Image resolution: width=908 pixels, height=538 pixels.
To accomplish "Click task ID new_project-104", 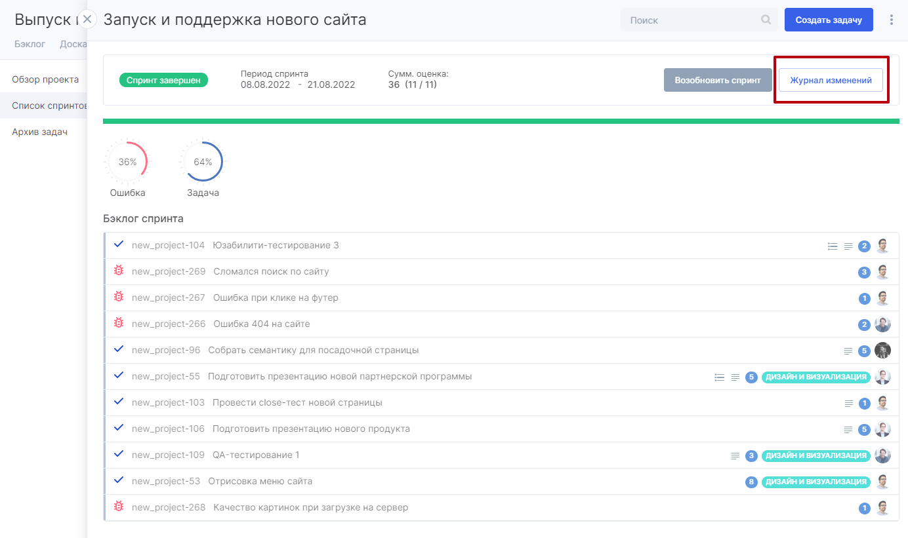I will pos(168,245).
